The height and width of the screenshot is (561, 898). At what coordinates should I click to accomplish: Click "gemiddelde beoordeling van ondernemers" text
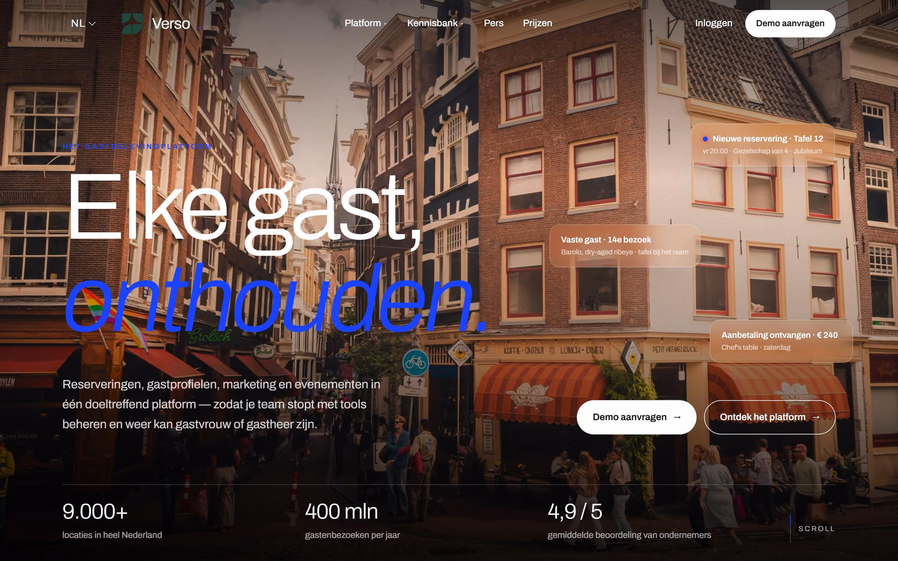pyautogui.click(x=629, y=535)
